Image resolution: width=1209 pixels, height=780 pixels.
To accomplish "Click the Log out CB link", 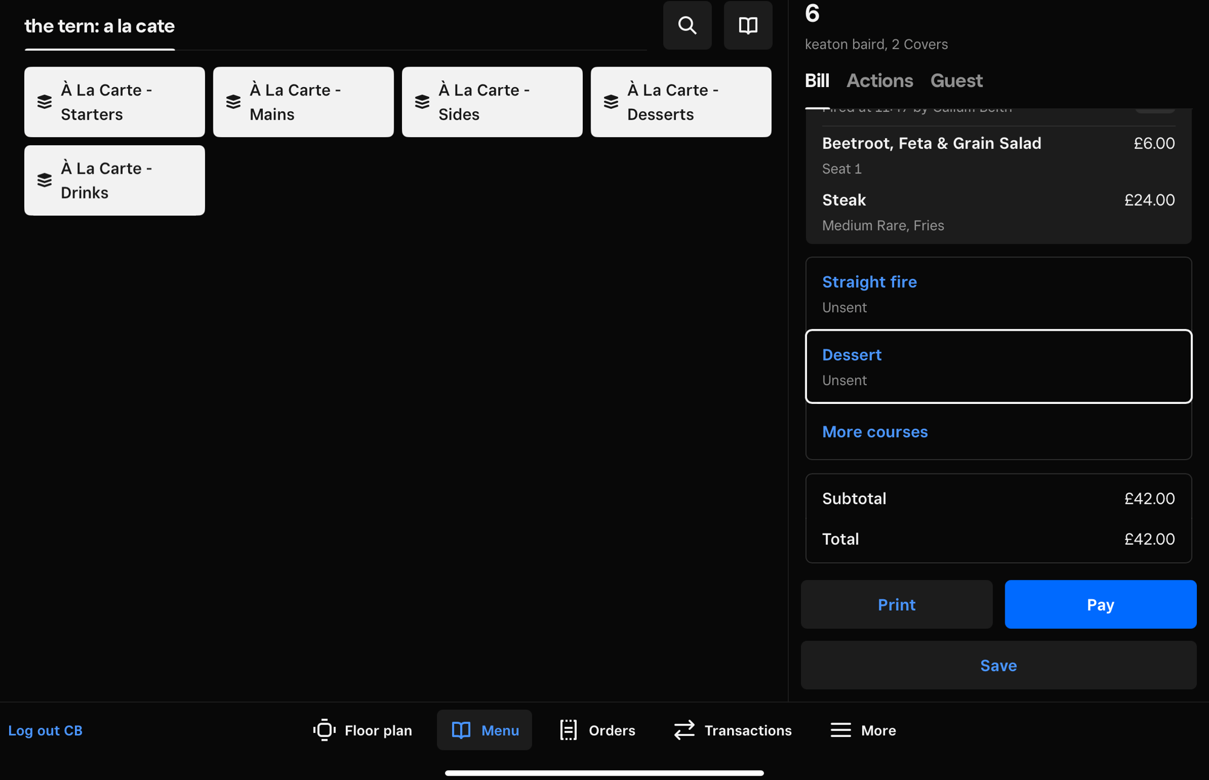I will coord(45,730).
